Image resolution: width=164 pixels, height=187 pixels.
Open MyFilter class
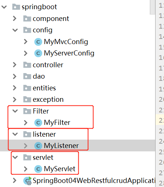[x=57, y=123]
